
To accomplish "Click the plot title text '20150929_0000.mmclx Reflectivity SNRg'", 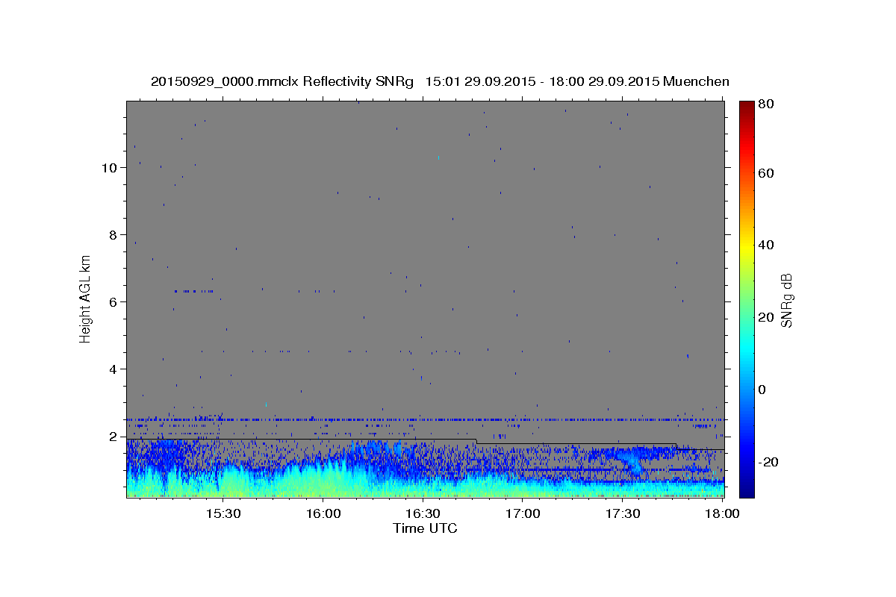I will click(x=281, y=82).
